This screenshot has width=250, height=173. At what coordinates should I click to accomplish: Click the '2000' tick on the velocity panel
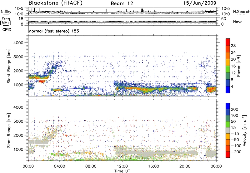click(18, 135)
